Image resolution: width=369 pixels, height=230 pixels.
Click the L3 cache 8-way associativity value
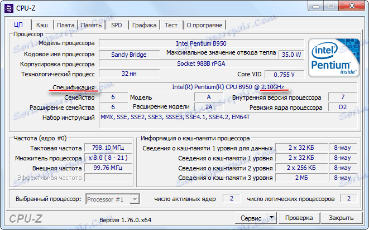pos(342,178)
